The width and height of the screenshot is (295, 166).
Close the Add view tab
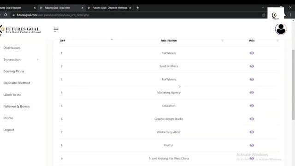pyautogui.click(x=82, y=8)
